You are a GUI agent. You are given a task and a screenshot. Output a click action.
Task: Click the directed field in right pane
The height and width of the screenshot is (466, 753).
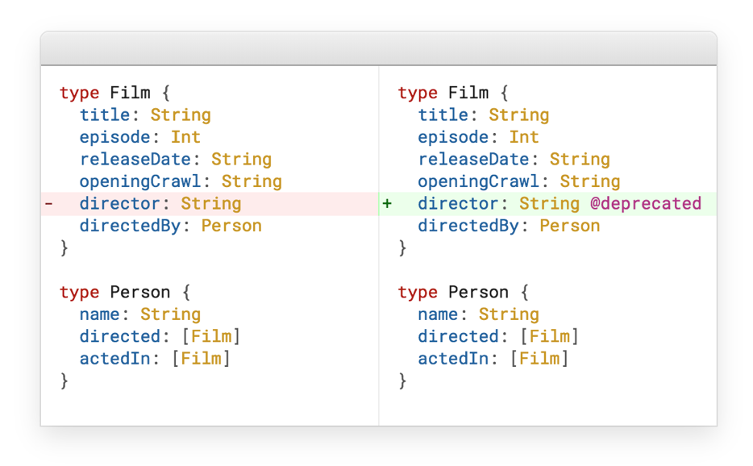pyautogui.click(x=458, y=336)
